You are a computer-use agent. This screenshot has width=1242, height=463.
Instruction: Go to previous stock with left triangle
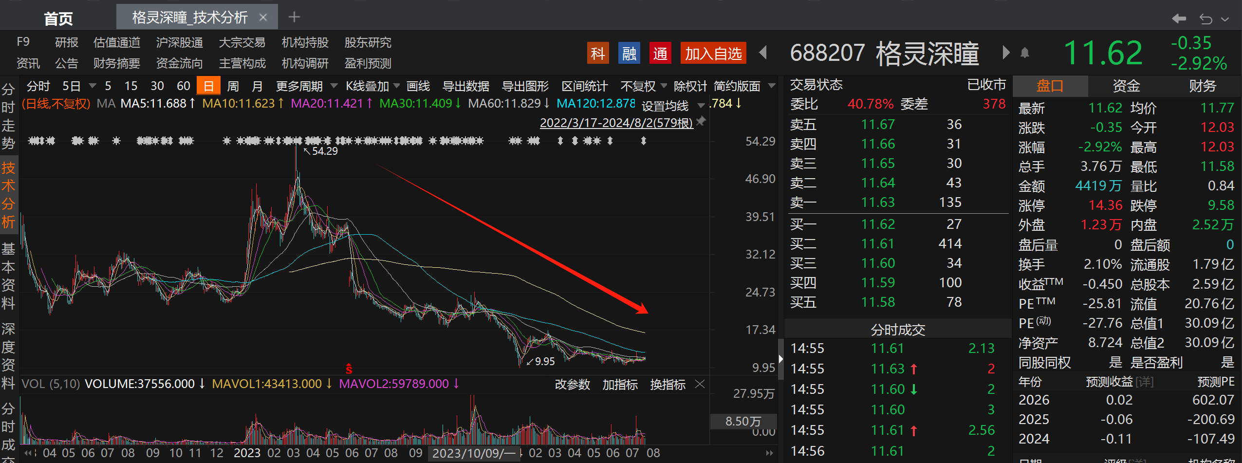point(763,52)
